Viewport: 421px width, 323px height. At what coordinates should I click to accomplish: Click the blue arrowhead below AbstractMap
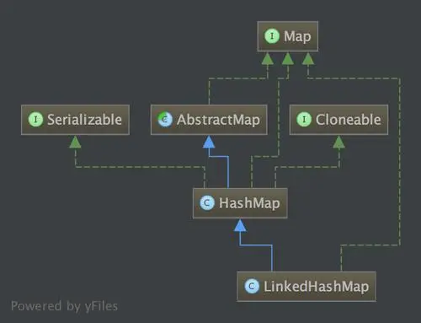209,142
